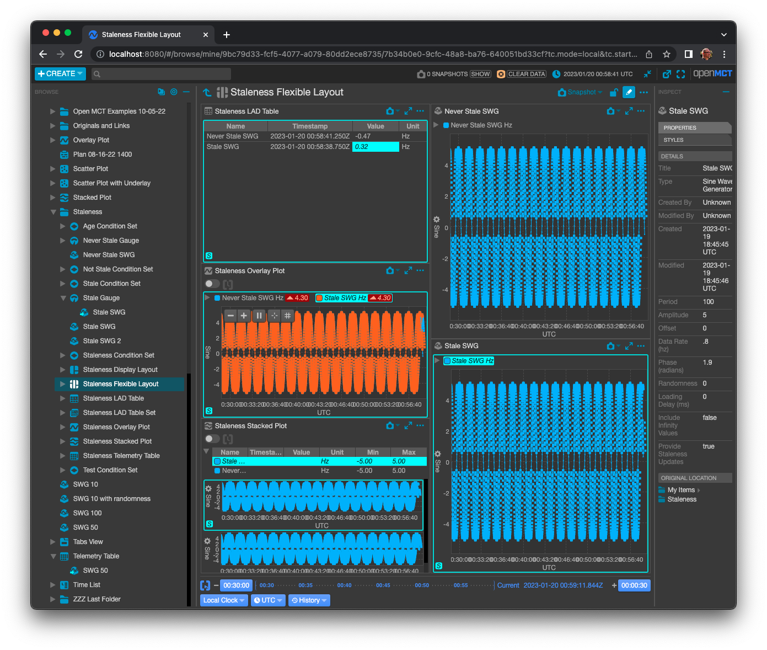Open the Local Clock dropdown

[x=223, y=600]
